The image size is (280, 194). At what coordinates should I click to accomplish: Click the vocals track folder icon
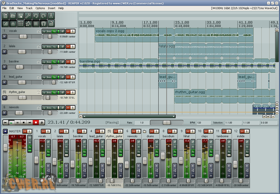(39, 32)
